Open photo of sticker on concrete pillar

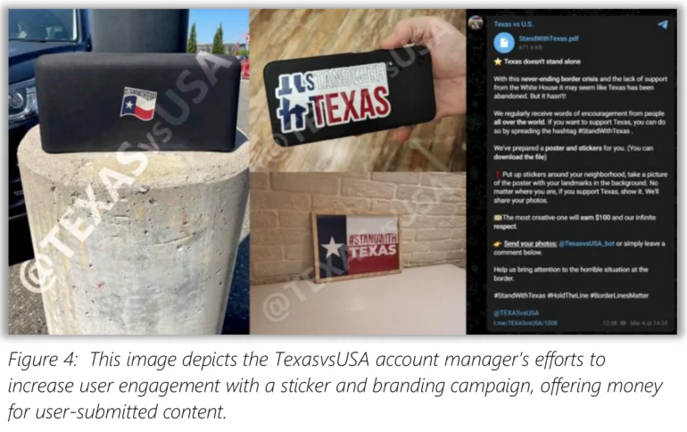click(x=128, y=171)
